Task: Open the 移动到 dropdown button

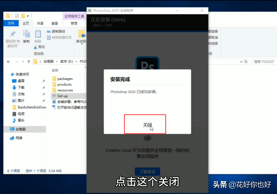Action: click(x=81, y=37)
